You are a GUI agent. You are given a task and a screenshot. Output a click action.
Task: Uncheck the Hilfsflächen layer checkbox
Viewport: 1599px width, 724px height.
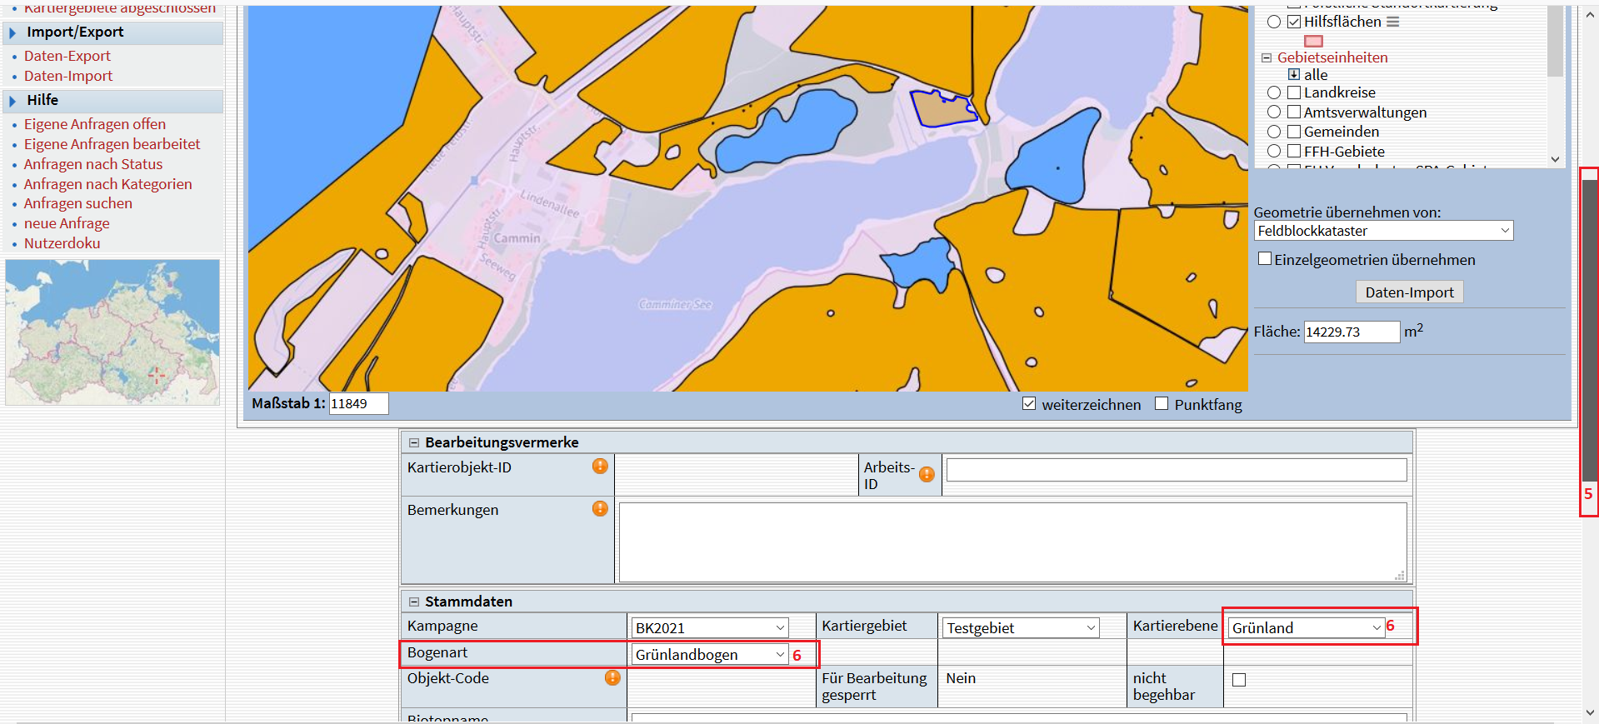1294,22
